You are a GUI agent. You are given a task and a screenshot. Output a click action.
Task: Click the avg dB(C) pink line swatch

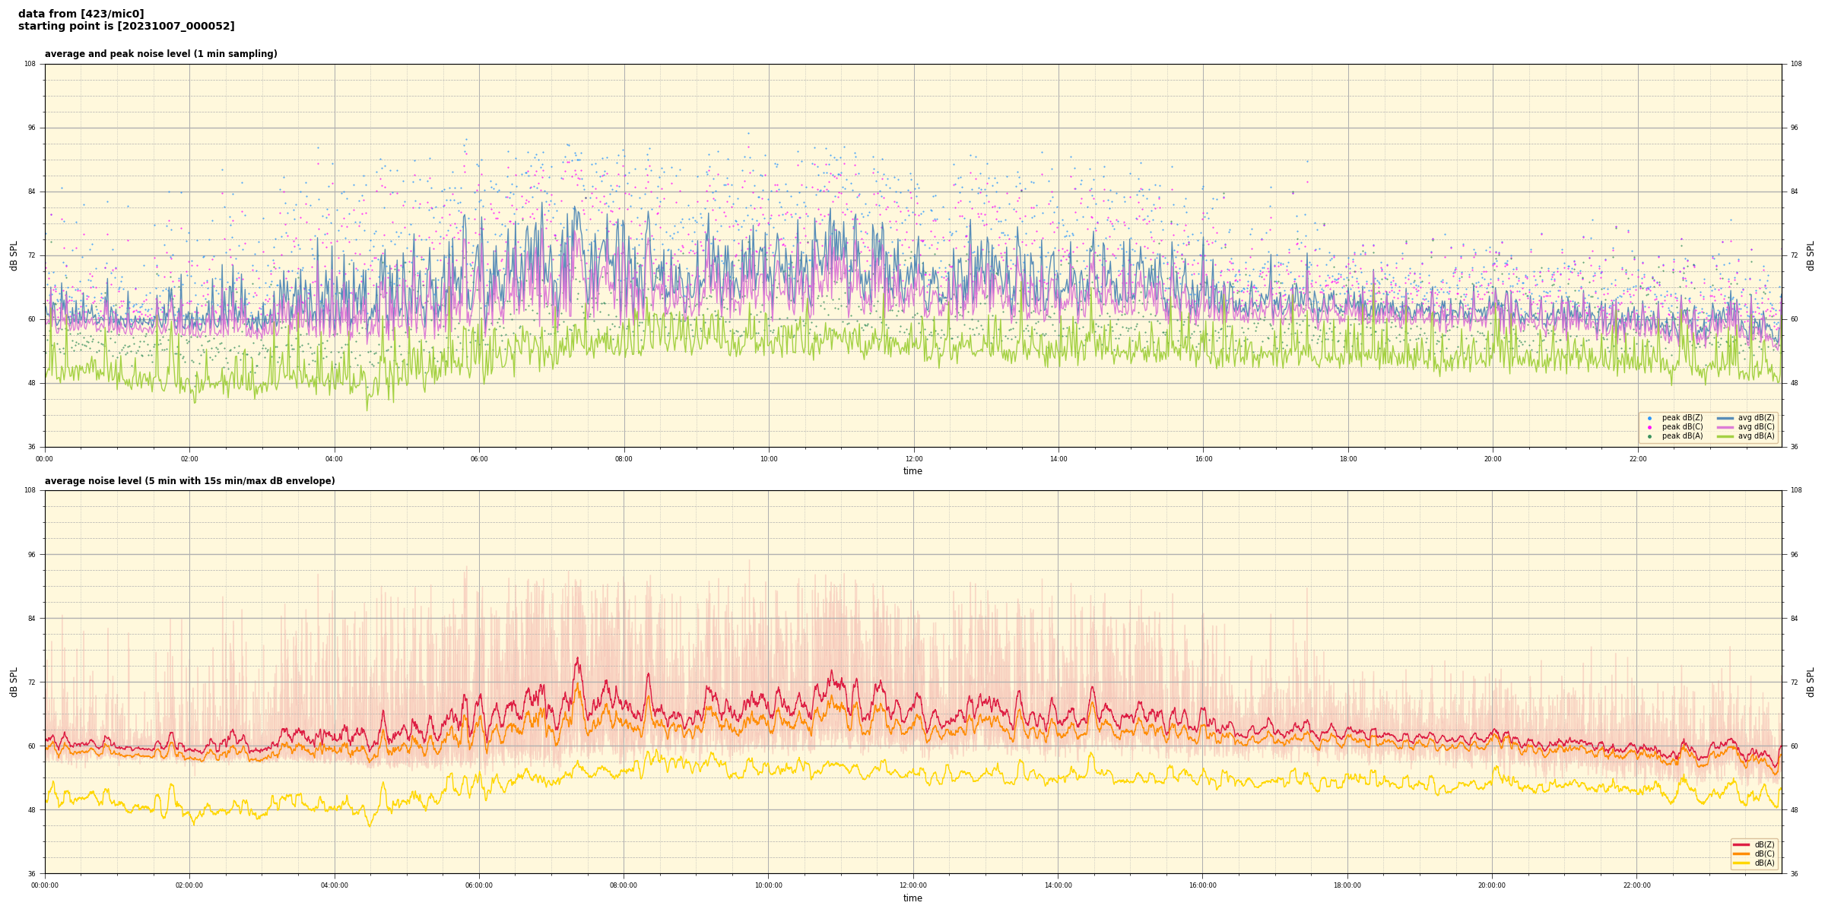click(1725, 427)
